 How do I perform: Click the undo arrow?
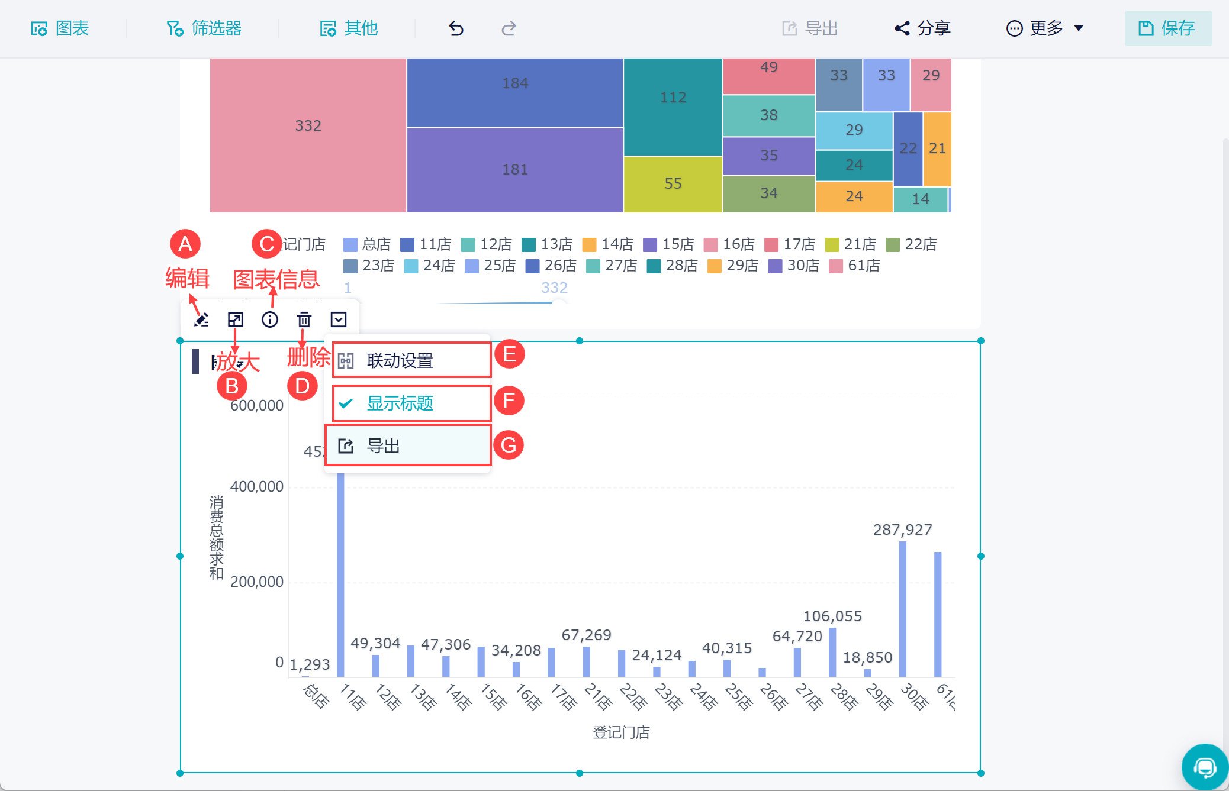click(456, 28)
